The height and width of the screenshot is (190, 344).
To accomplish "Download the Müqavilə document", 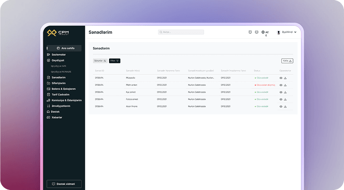I will [285, 78].
